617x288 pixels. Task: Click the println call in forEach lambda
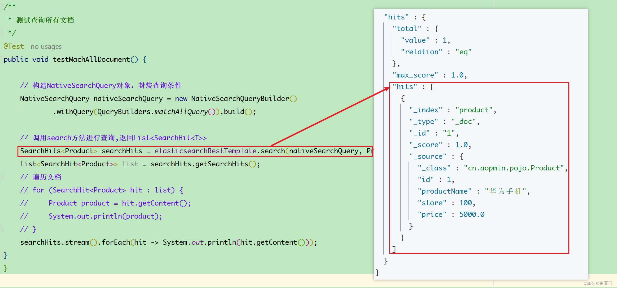(222, 242)
